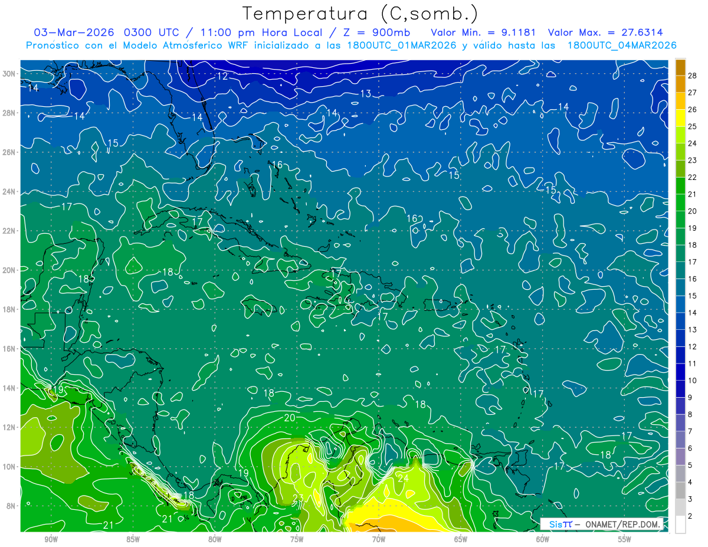Click the "20" contour label on the map
Screen dimensions: 708x547
pyautogui.click(x=290, y=418)
